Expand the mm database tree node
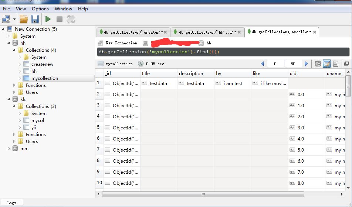 (x=9, y=148)
